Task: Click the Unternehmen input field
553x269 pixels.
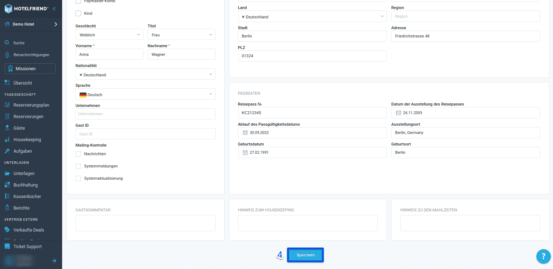Action: coord(146,114)
